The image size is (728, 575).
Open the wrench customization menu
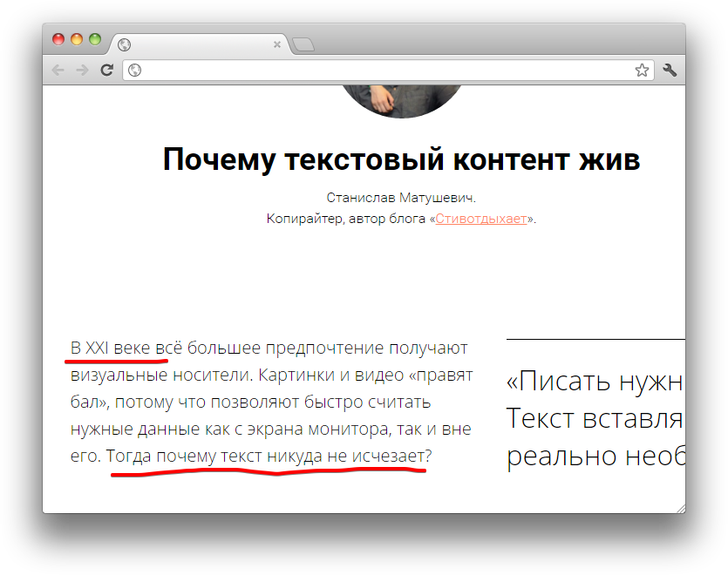pos(670,70)
